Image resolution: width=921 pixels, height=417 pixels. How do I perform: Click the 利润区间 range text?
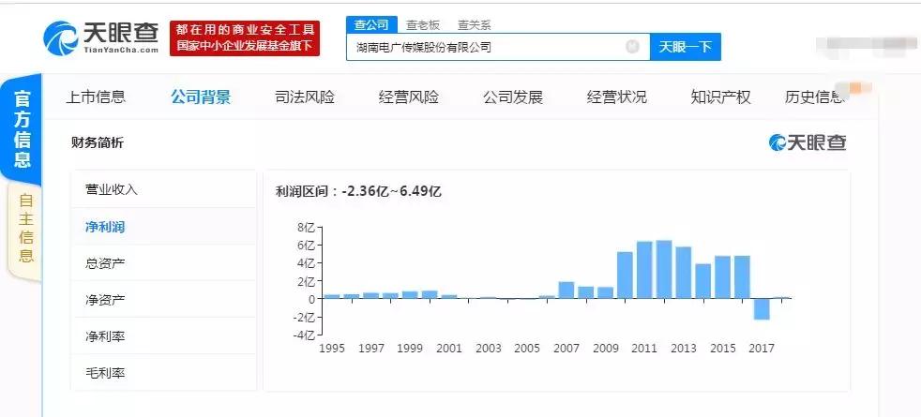tap(358, 191)
